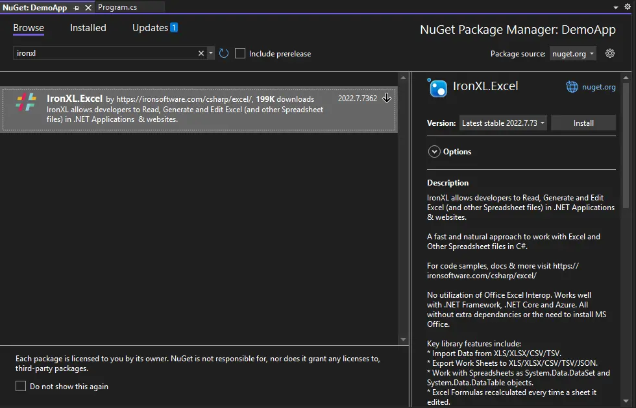The image size is (636, 408).
Task: Click the download arrow on IronXL.Excel
Action: pos(387,98)
